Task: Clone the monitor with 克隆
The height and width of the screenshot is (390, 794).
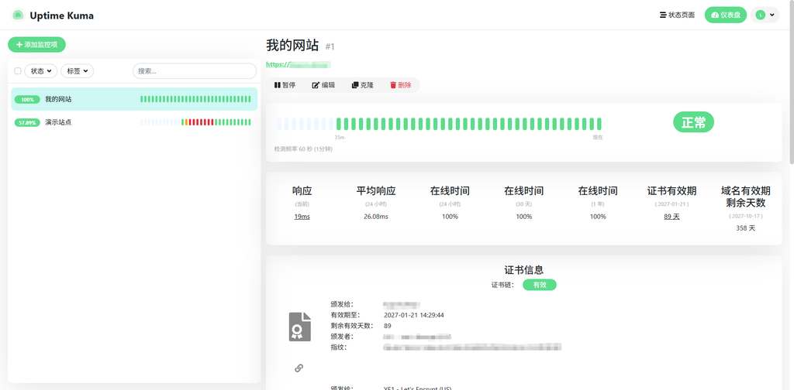Action: pyautogui.click(x=363, y=85)
